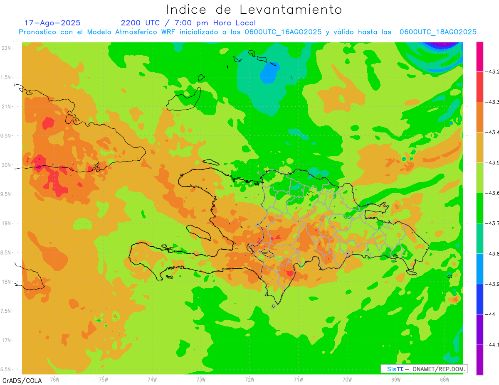Click the colorbar value "-43.3"
The height and width of the screenshot is (385, 499).
pyautogui.click(x=492, y=102)
